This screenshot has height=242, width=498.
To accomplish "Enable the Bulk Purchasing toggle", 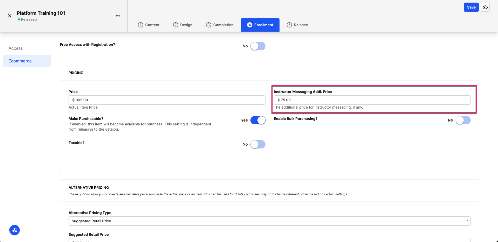I will coord(463,120).
